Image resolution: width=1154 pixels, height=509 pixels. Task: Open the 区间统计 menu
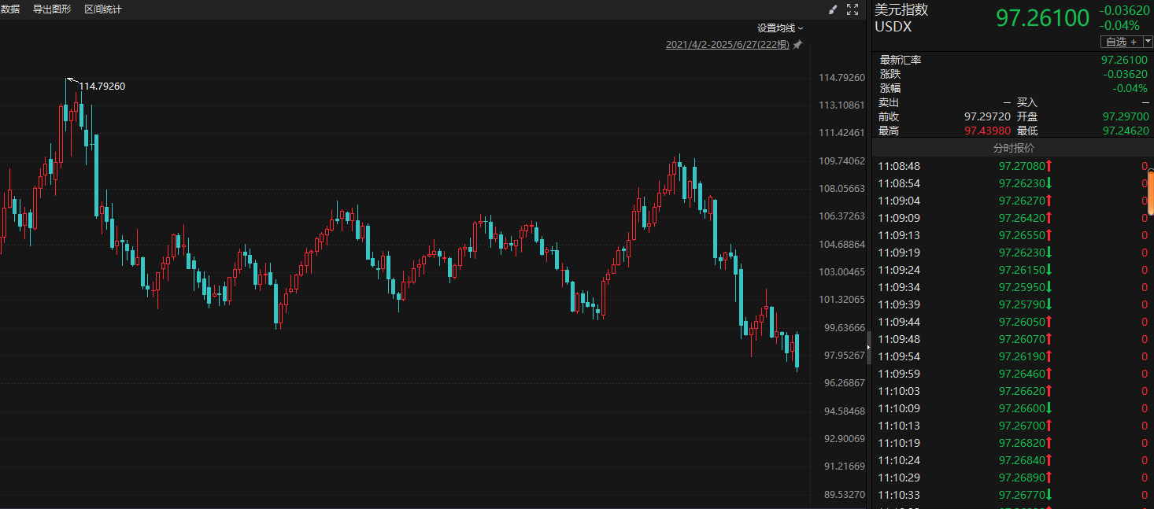(103, 9)
